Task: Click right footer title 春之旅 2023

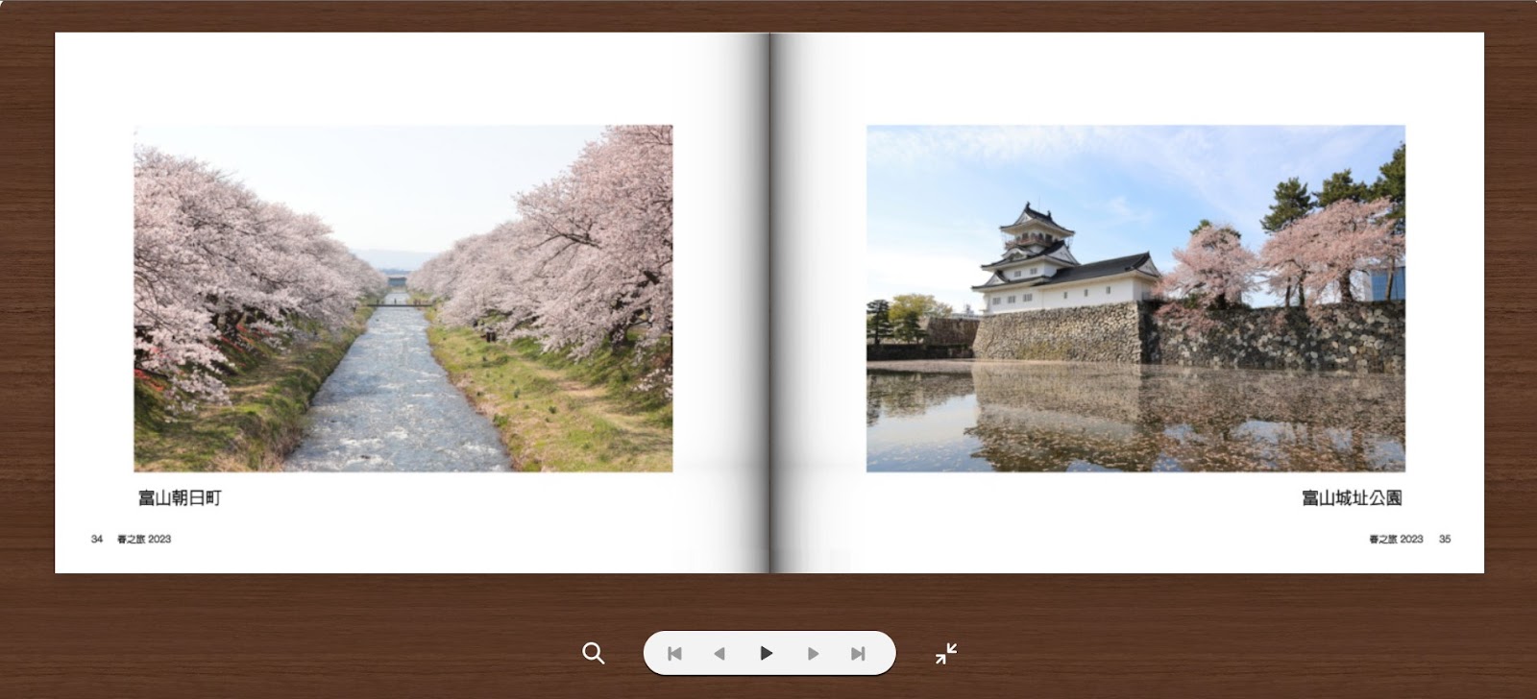Action: [x=1396, y=539]
